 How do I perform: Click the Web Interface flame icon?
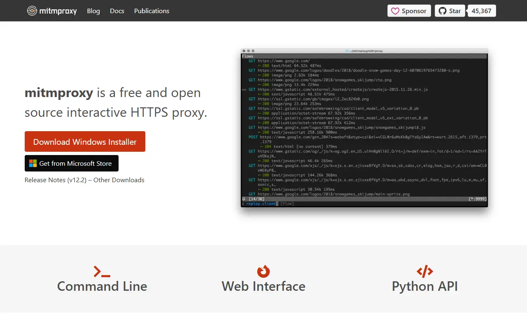point(263,271)
